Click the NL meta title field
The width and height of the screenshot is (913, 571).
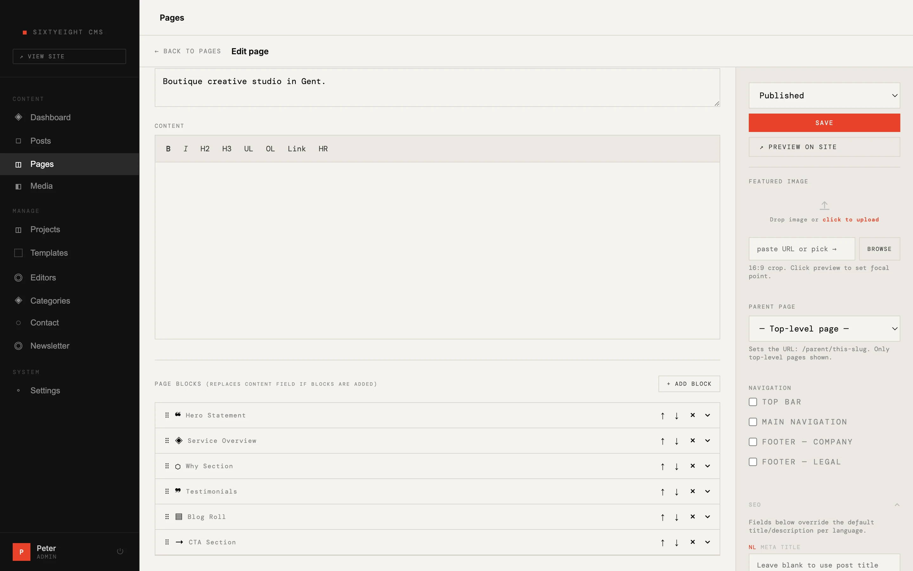tap(824, 563)
